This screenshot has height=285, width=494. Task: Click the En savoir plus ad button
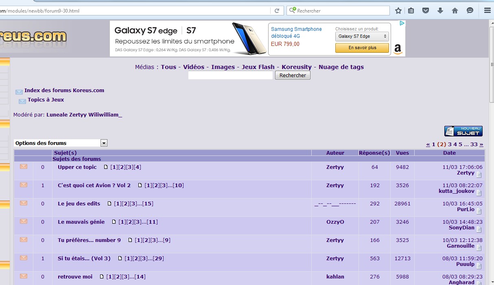[362, 48]
